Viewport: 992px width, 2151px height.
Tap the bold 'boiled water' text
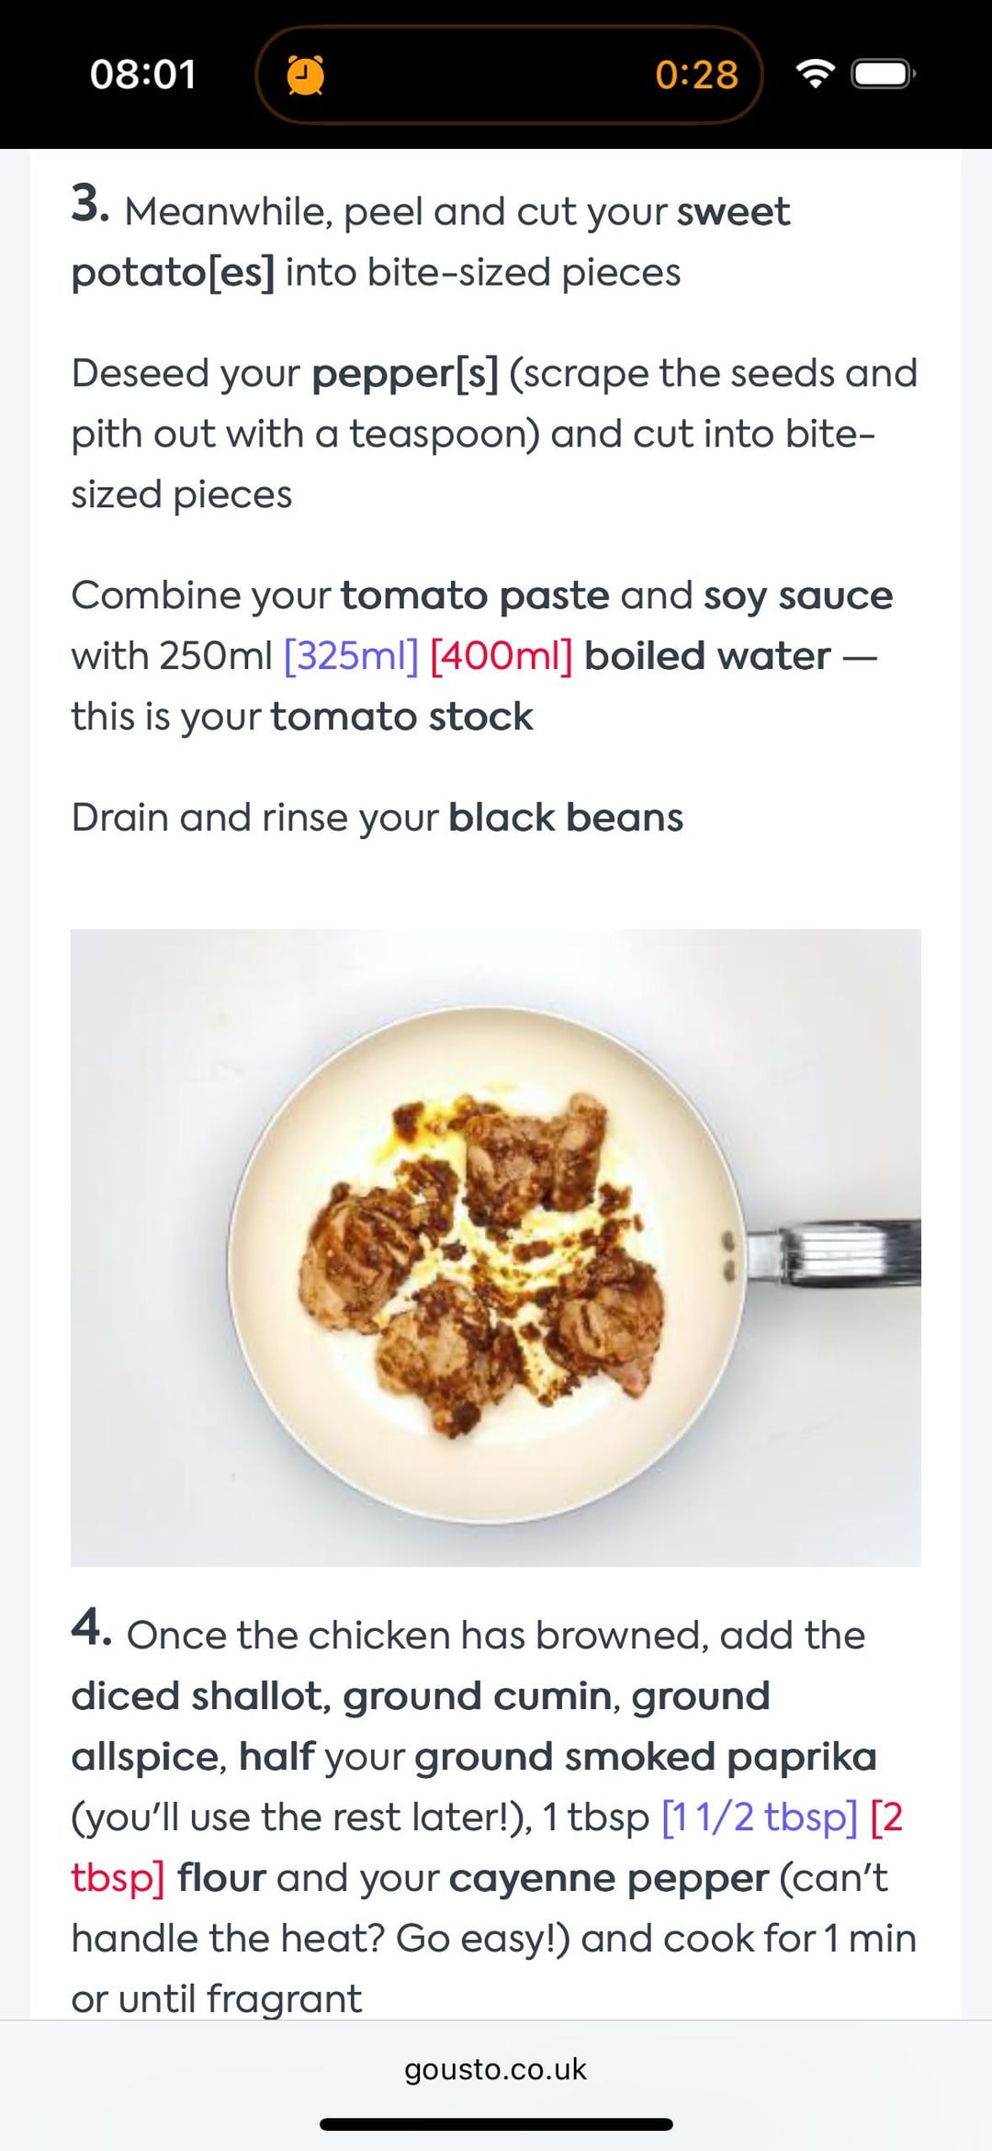point(707,656)
